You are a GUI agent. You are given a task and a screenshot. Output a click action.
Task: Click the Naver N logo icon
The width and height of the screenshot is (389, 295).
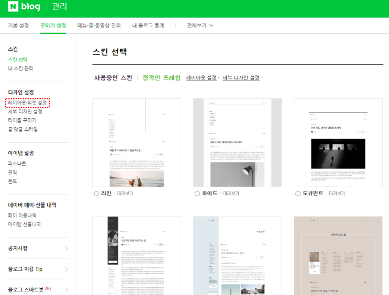[x=13, y=6]
